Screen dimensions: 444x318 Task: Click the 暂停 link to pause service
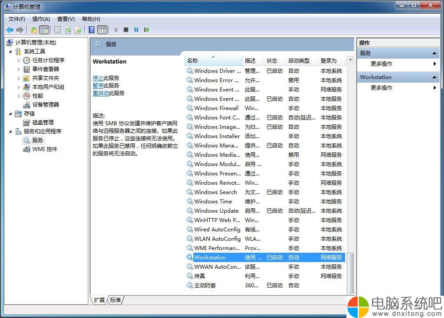pos(98,86)
